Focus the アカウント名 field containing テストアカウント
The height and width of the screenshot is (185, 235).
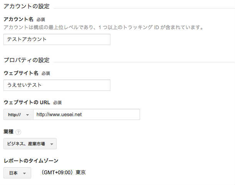[57, 40]
